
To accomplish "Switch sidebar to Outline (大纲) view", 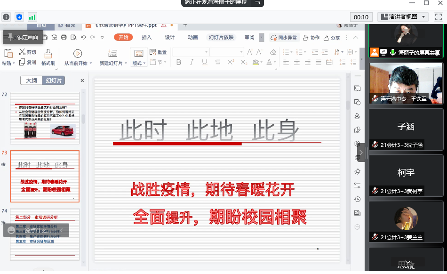I will click(31, 81).
